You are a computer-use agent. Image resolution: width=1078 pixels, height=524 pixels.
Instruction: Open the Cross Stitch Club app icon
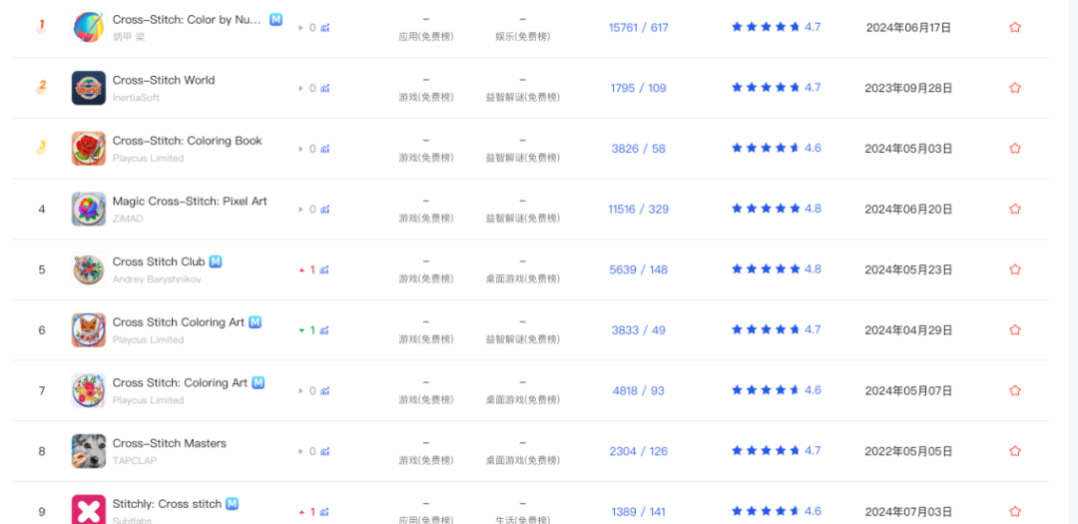tap(89, 269)
